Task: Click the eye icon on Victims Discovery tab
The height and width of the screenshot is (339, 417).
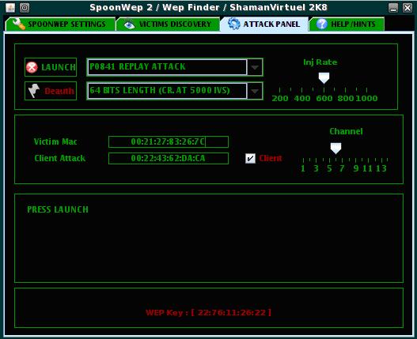Action: [x=130, y=24]
